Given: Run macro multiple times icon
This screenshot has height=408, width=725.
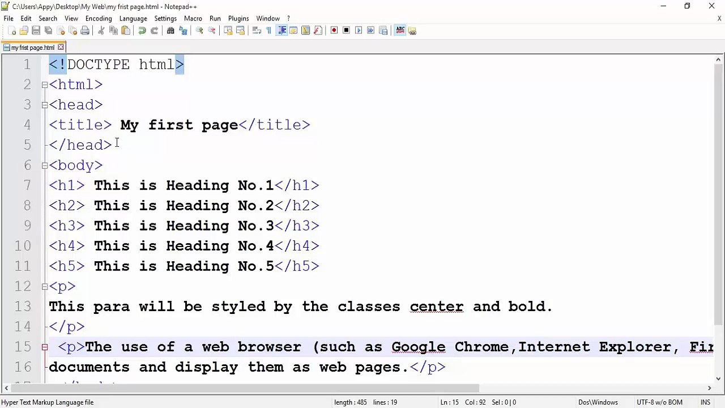Looking at the screenshot, I should point(371,31).
